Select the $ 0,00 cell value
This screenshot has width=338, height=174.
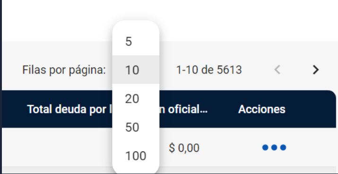184,148
